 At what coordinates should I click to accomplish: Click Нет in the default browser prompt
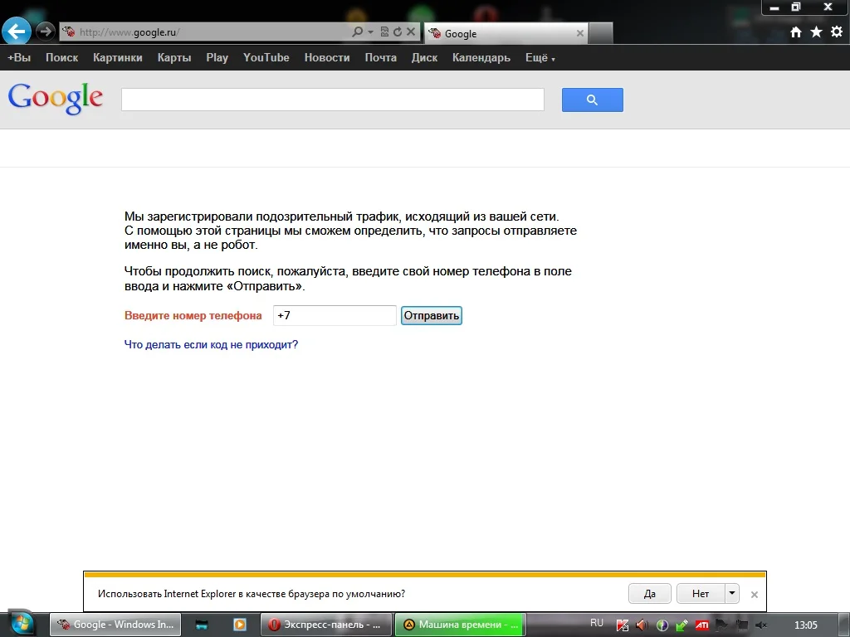coord(701,594)
